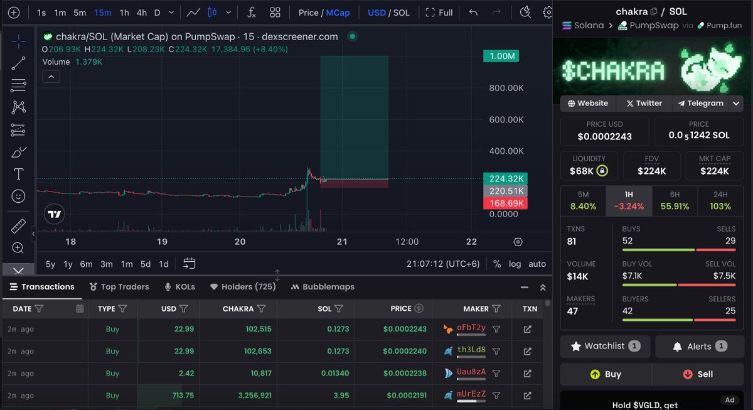This screenshot has width=753, height=410.
Task: Open the indicators fx menu
Action: point(251,13)
